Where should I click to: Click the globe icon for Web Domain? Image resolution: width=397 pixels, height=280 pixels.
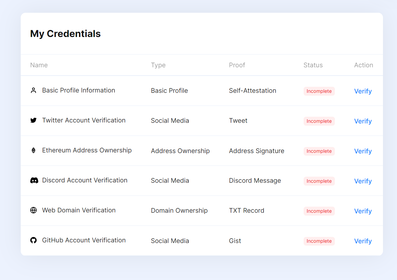point(33,210)
